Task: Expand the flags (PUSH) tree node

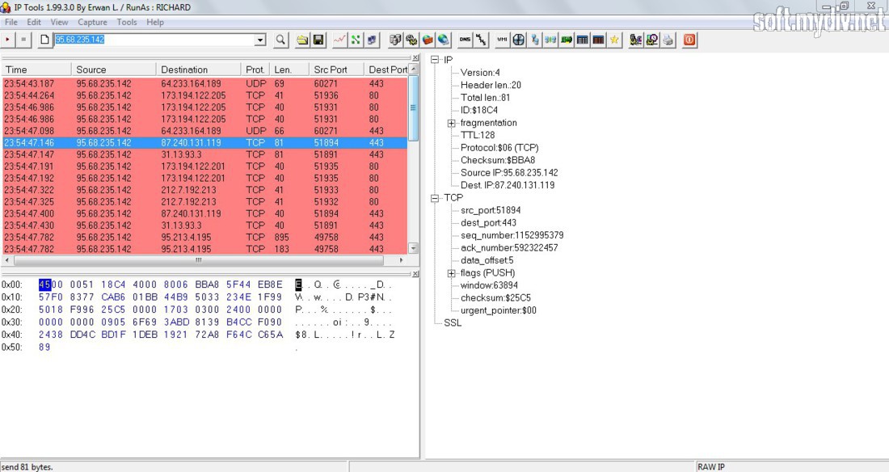Action: coord(451,273)
